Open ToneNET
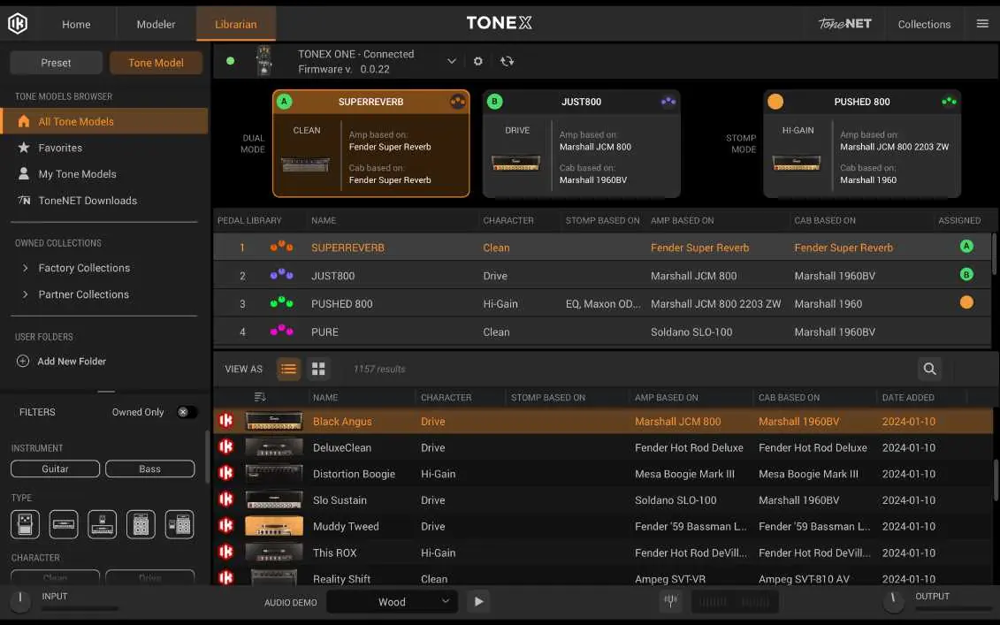 (x=845, y=24)
